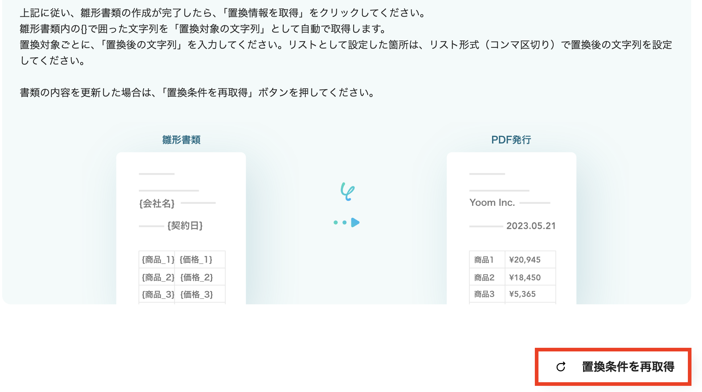Viewport: 702px width, 392px height.
Task: Click the PDF発行 heading label
Action: coord(511,140)
